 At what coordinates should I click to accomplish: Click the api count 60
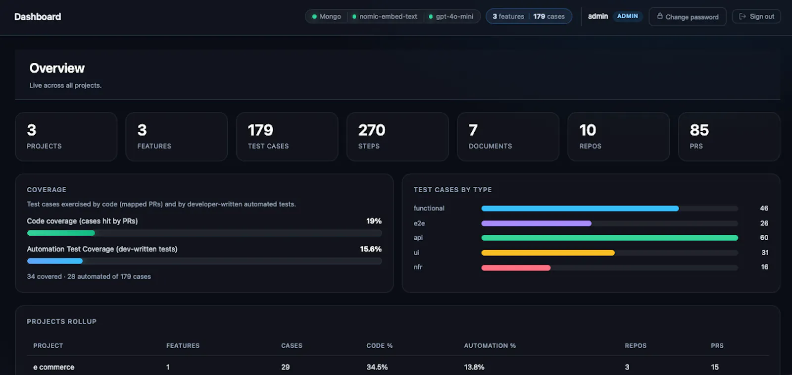coord(764,238)
